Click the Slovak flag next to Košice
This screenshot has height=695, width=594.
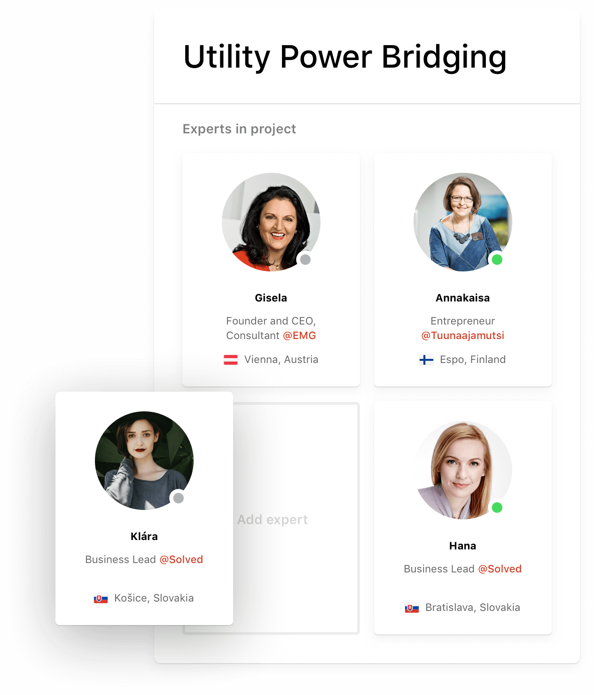[101, 598]
